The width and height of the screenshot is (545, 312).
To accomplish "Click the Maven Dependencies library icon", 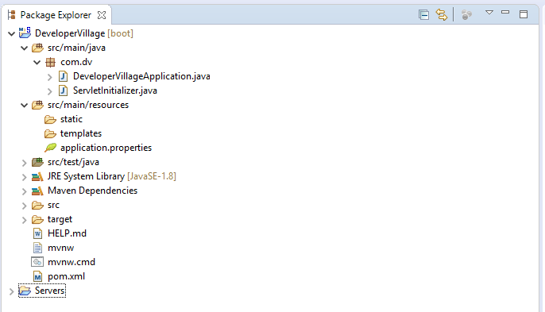I will point(37,191).
